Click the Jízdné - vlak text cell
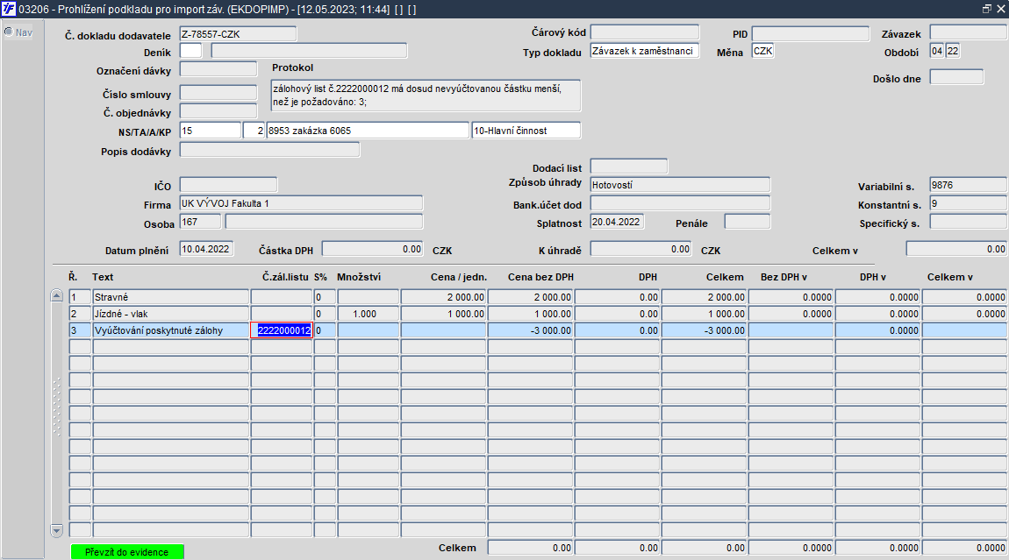 (170, 314)
